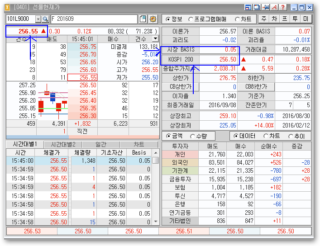Select the investor panel 차트 radio button
Viewport: 320px width, 246px height.
click(x=266, y=136)
